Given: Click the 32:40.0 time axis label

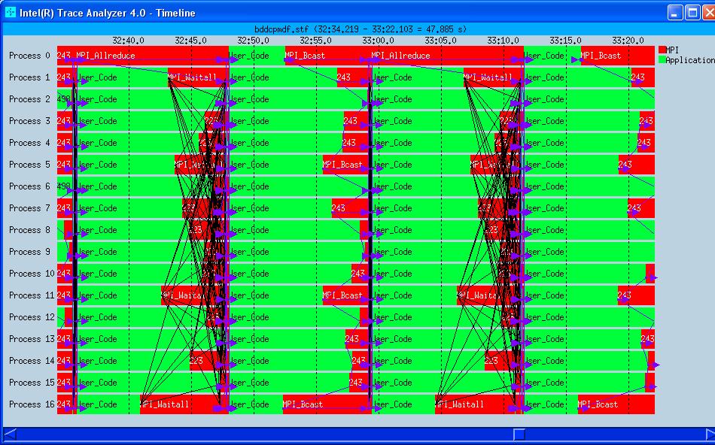Looking at the screenshot, I should [128, 41].
